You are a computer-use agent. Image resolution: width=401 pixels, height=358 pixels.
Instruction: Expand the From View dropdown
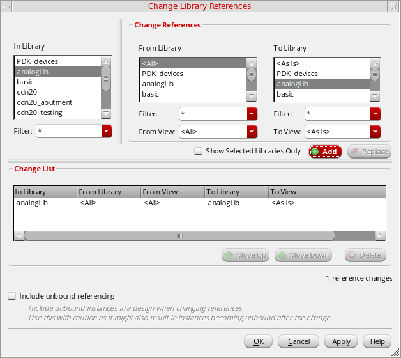tap(252, 131)
